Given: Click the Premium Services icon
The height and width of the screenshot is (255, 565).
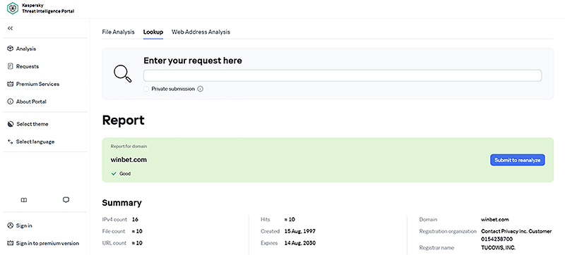Looking at the screenshot, I should [x=10, y=84].
